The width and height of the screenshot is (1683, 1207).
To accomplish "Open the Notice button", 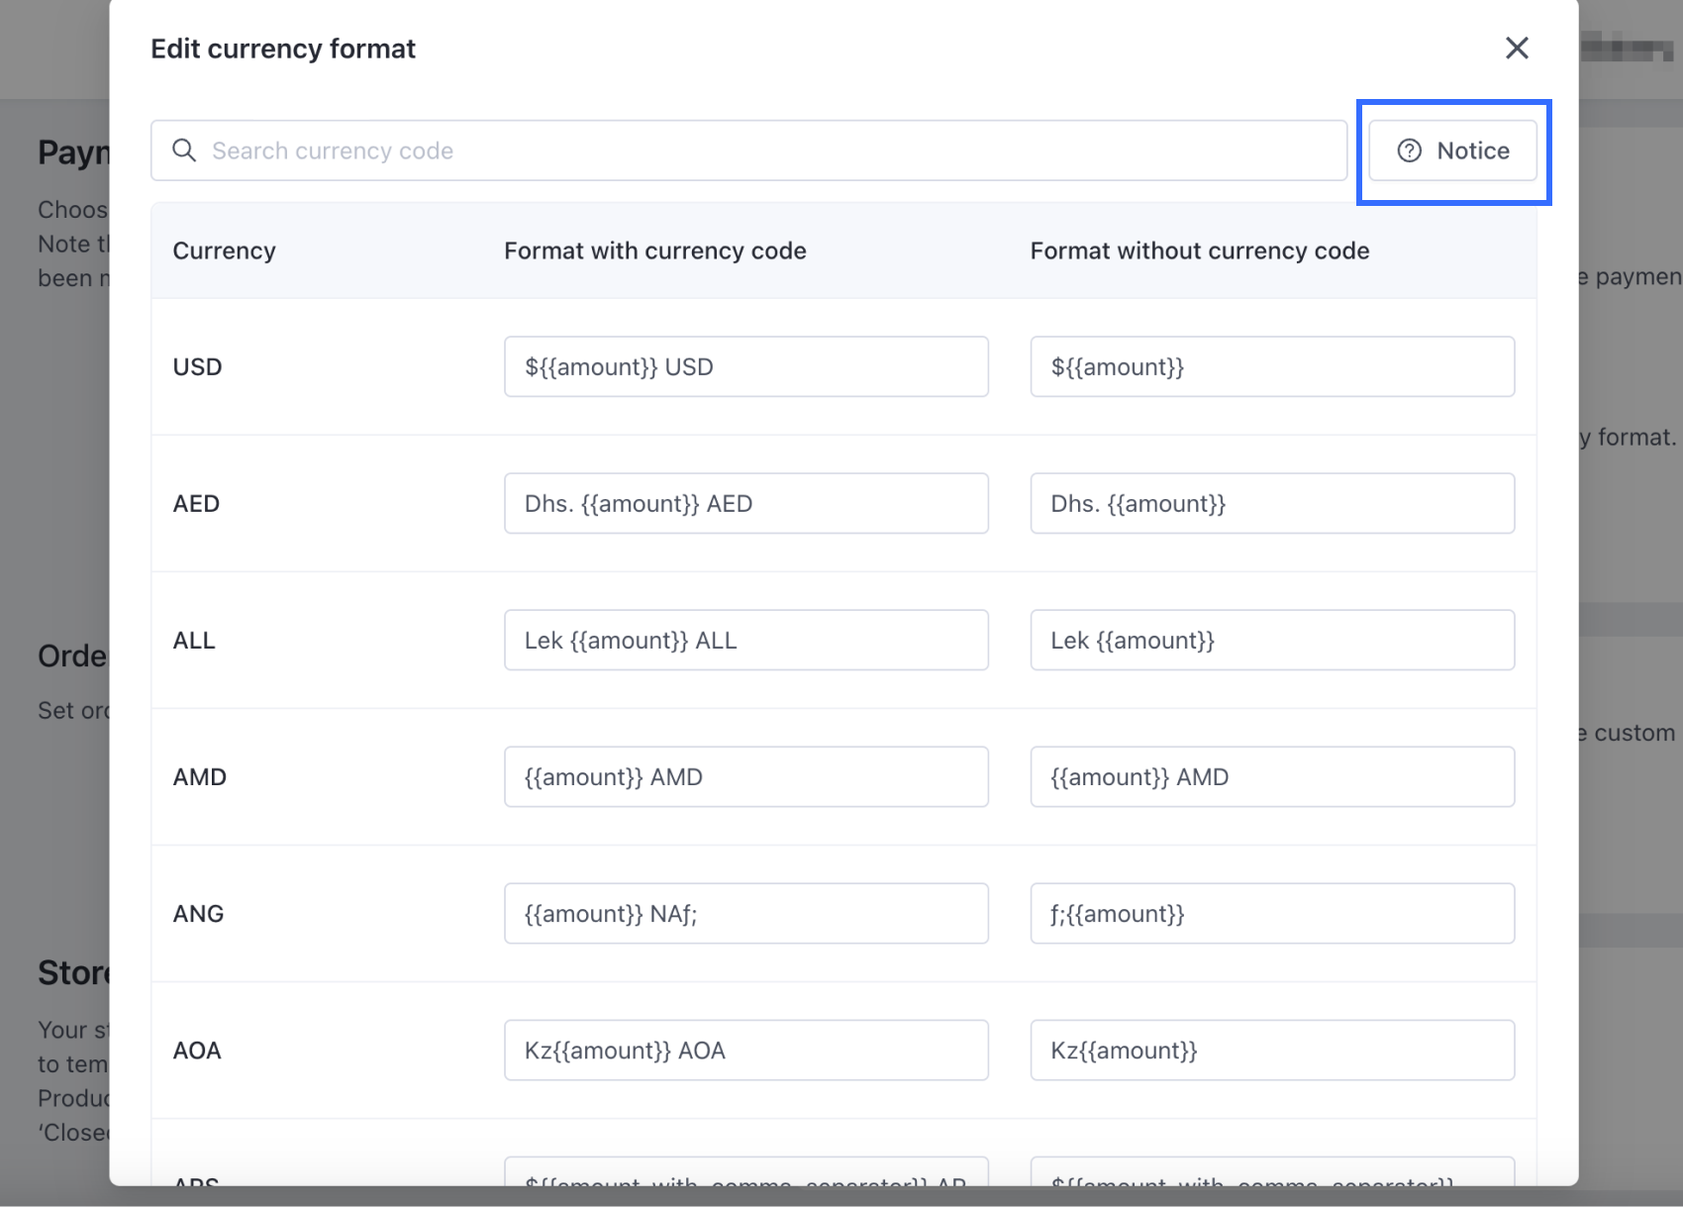I will coord(1453,151).
